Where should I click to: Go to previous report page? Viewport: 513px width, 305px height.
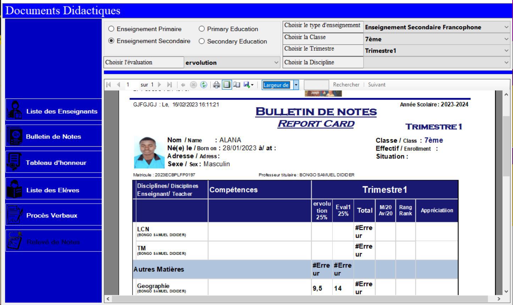coord(118,85)
